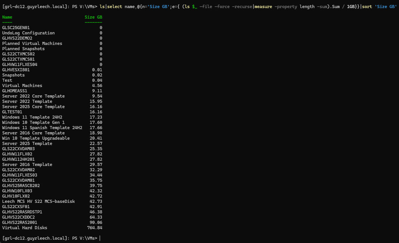Screen dimensions: 399x243
Task: Click the 'Virtual Machines' folder name
Action: click(22, 86)
